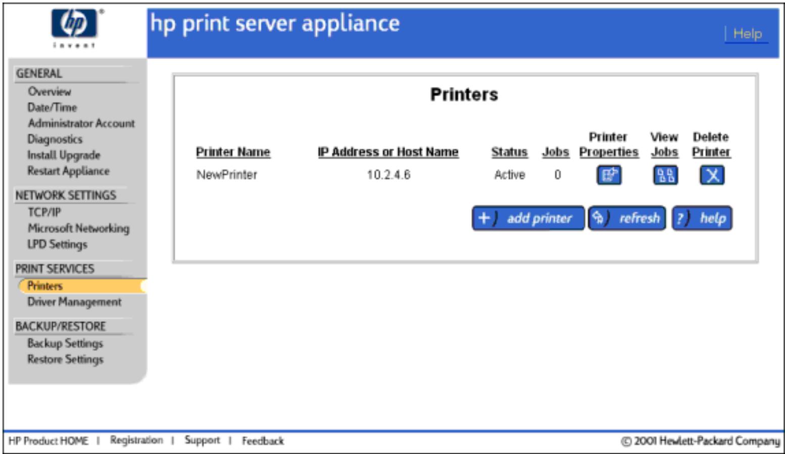Click hp print server appliance banner title
Image resolution: width=785 pixels, height=454 pixels.
coord(275,24)
